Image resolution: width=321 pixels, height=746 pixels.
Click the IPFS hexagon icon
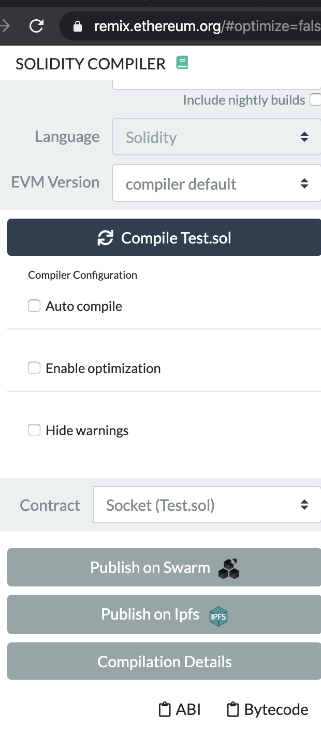tap(218, 616)
